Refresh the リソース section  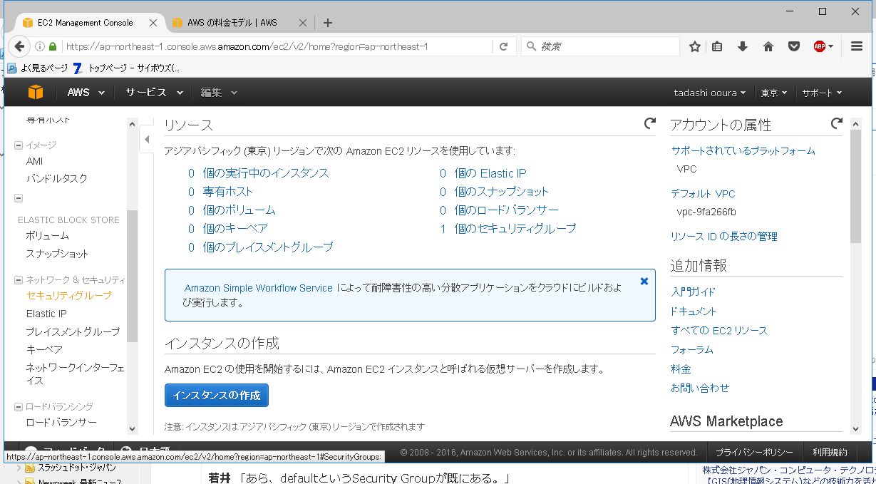(649, 123)
